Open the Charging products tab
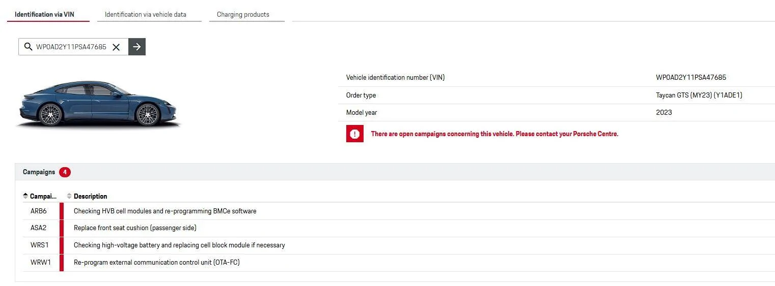This screenshot has width=775, height=286. [243, 14]
